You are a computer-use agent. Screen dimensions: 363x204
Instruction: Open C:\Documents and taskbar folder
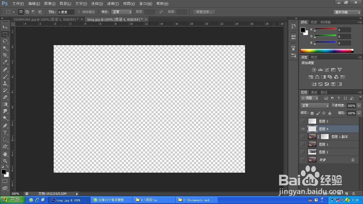[x=196, y=200]
